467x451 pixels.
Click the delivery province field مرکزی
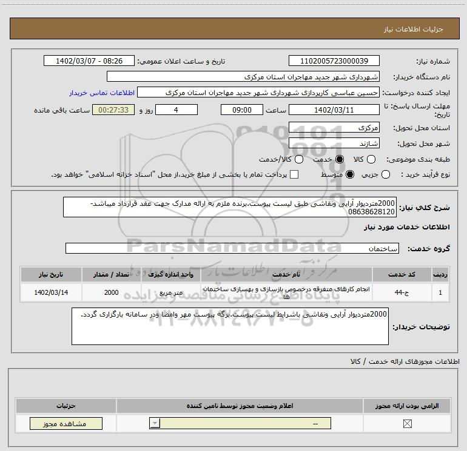334,127
